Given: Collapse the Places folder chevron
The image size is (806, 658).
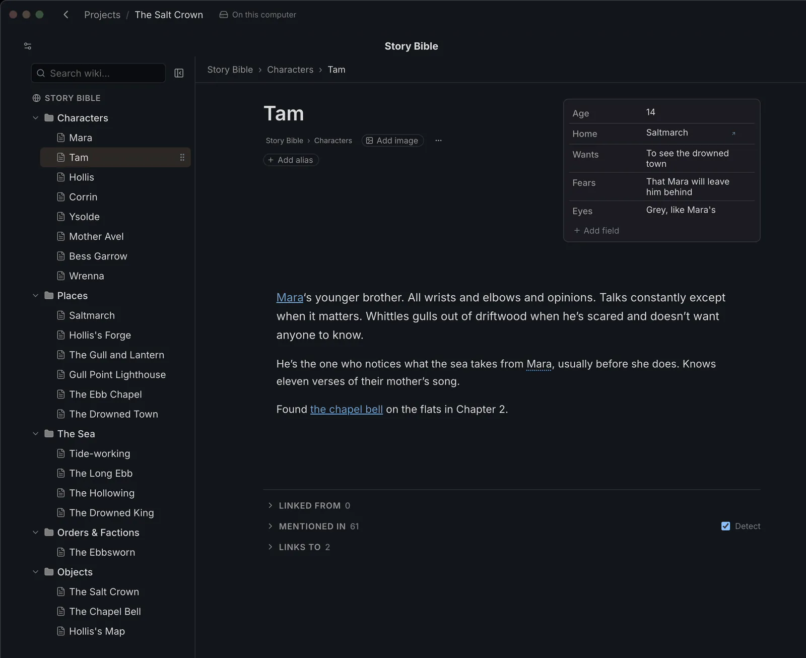Looking at the screenshot, I should pos(35,296).
